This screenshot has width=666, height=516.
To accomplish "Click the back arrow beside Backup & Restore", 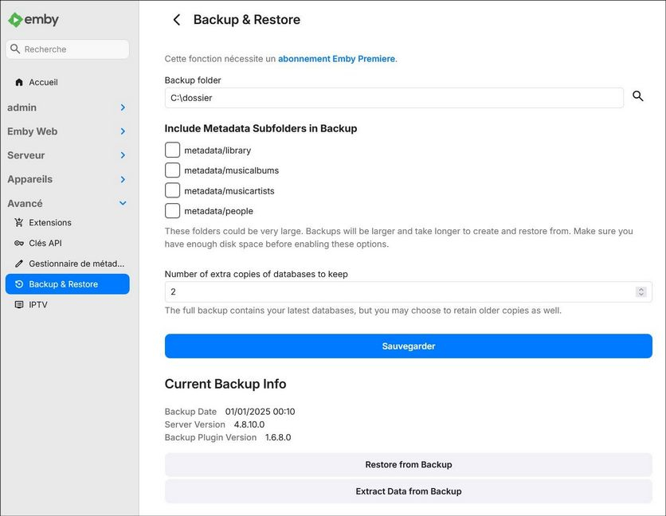I will (177, 20).
